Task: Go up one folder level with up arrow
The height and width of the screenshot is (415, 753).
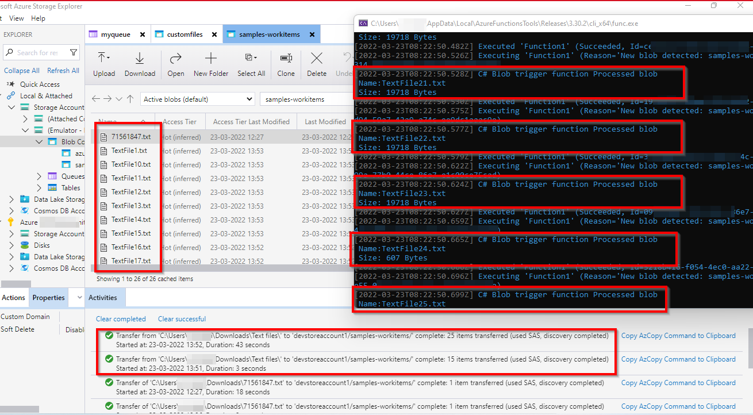Action: pyautogui.click(x=130, y=99)
